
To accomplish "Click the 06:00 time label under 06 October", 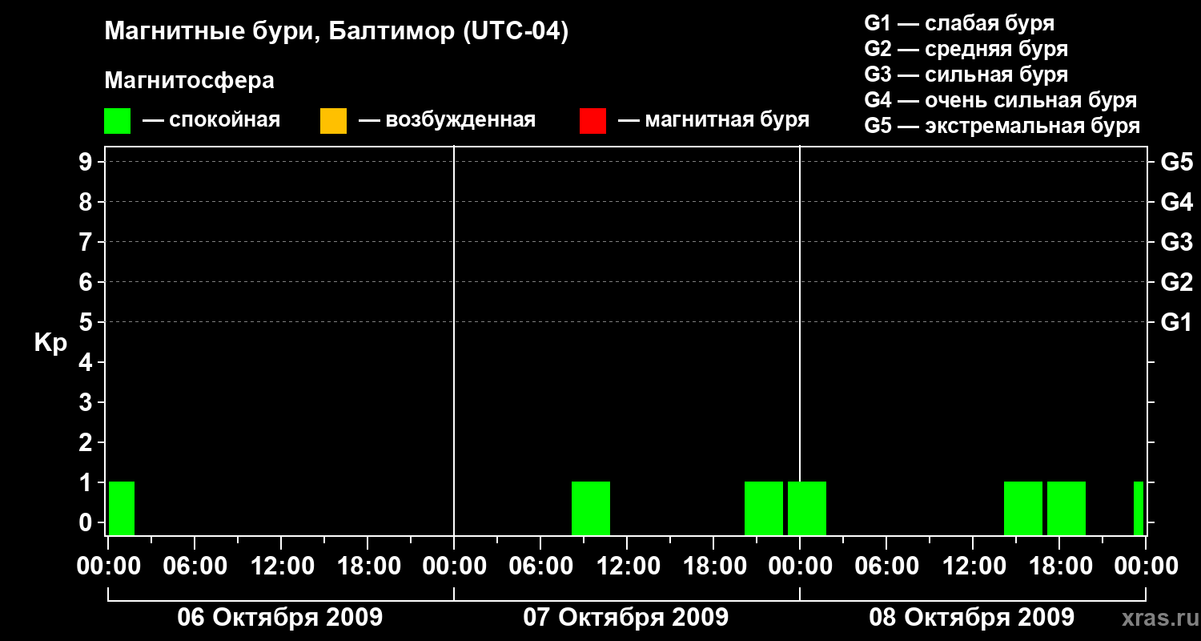I will coord(195,566).
